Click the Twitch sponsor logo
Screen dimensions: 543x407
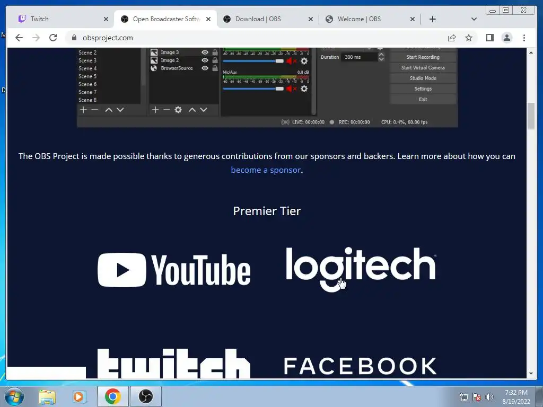[174, 364]
